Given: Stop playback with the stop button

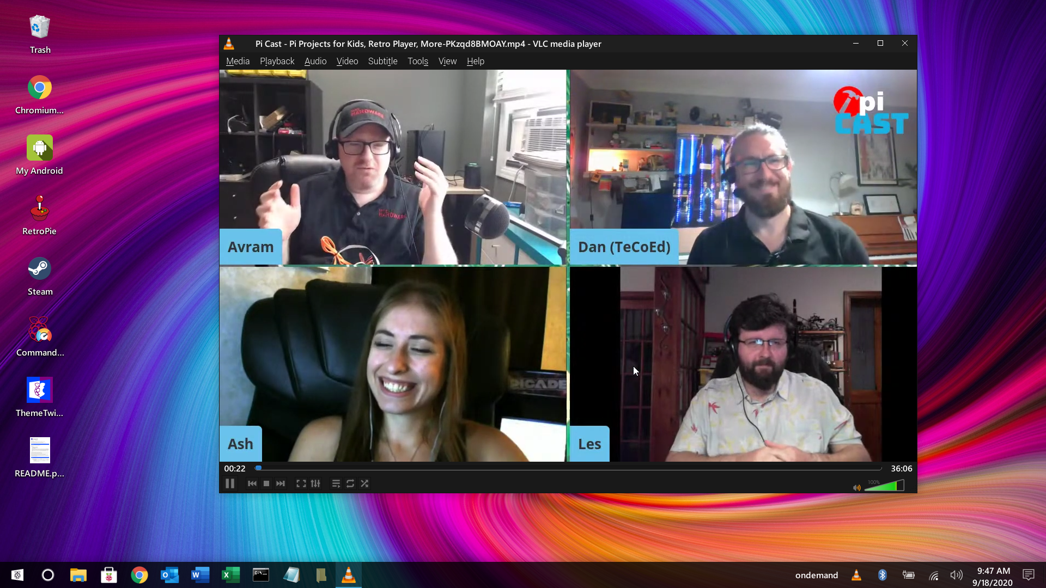Looking at the screenshot, I should coord(266,483).
